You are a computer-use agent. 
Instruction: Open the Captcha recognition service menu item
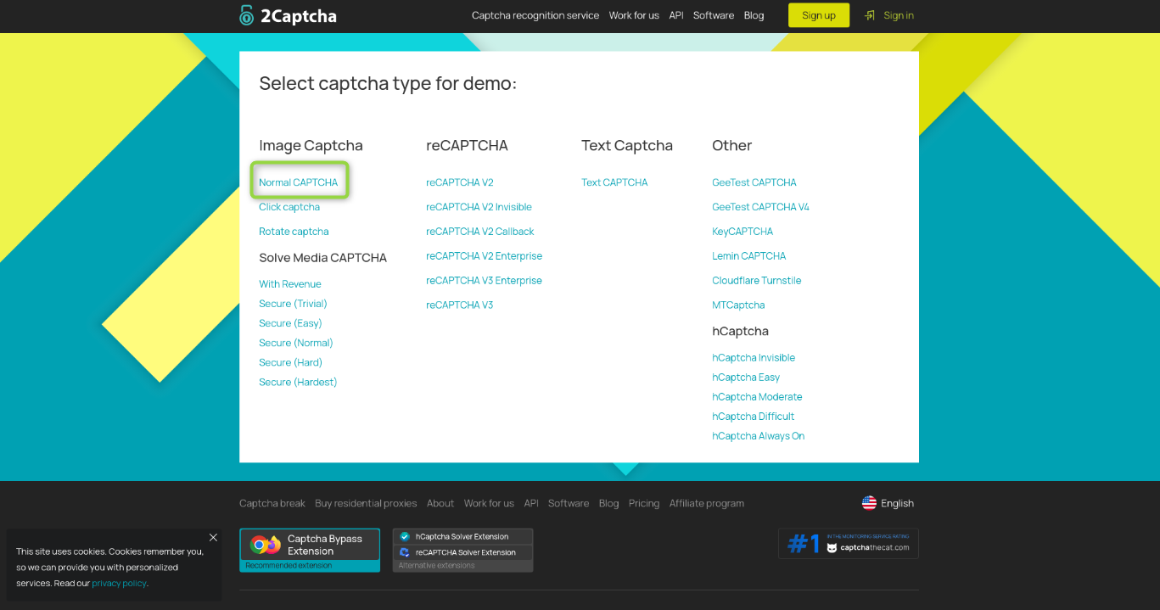535,15
